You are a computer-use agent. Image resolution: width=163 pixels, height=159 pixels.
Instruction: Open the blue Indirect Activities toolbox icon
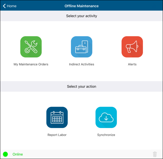[x=81, y=47]
